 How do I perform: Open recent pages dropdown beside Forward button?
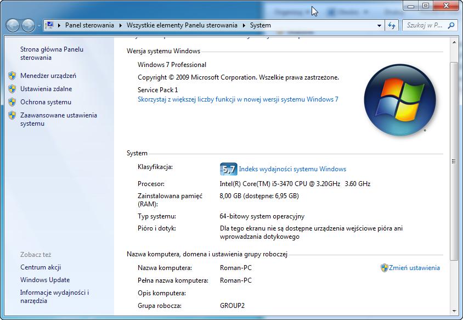(x=39, y=26)
